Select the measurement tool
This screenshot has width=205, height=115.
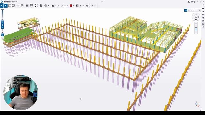(53, 6)
